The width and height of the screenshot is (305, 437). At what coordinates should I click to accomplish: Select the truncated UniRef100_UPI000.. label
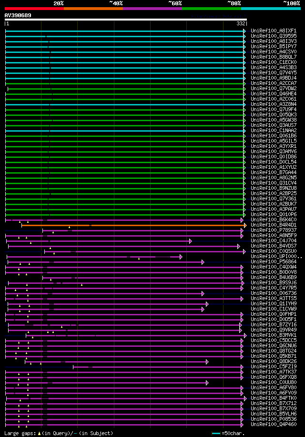pos(276,256)
